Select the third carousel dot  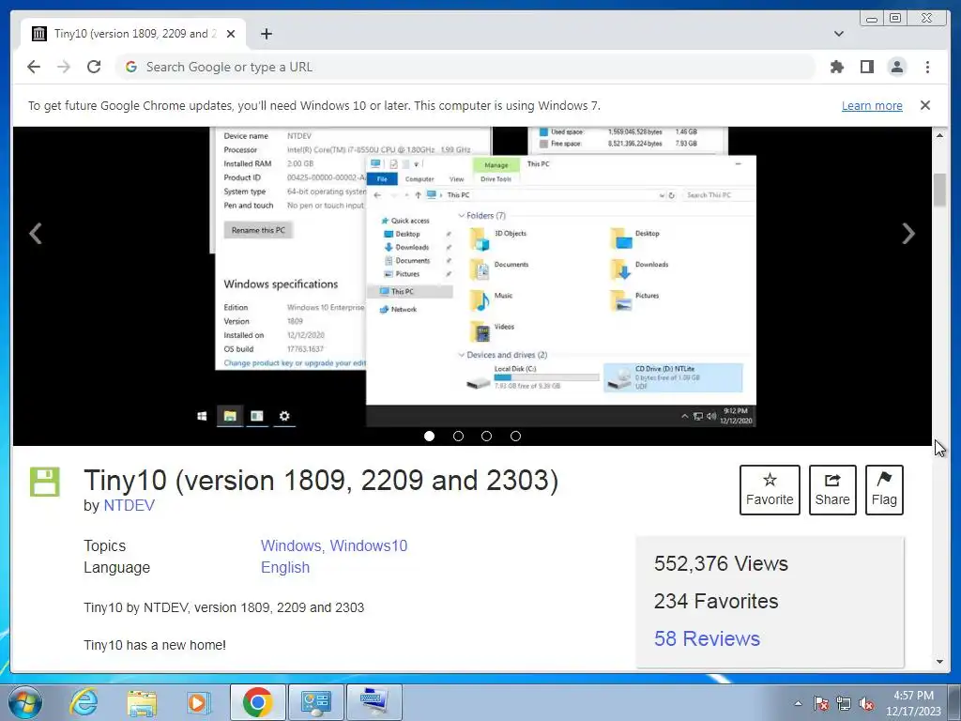pos(487,436)
